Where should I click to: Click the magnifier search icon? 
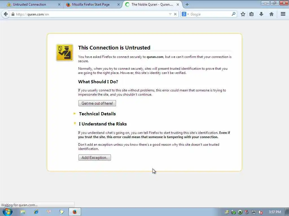pyautogui.click(x=233, y=14)
